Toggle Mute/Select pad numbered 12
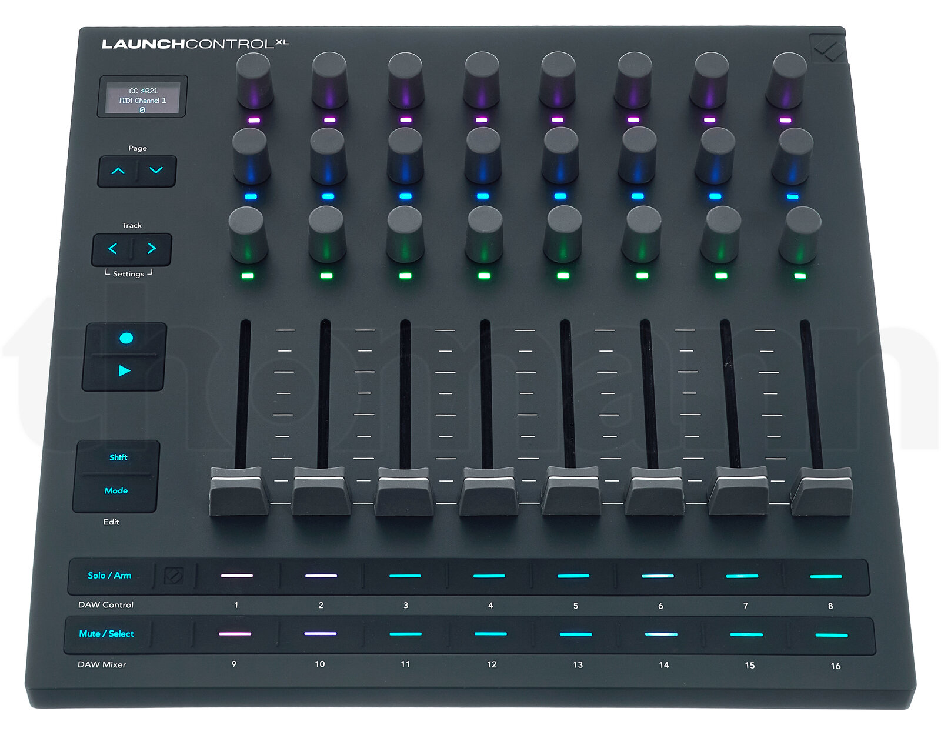The height and width of the screenshot is (735, 941). (491, 634)
